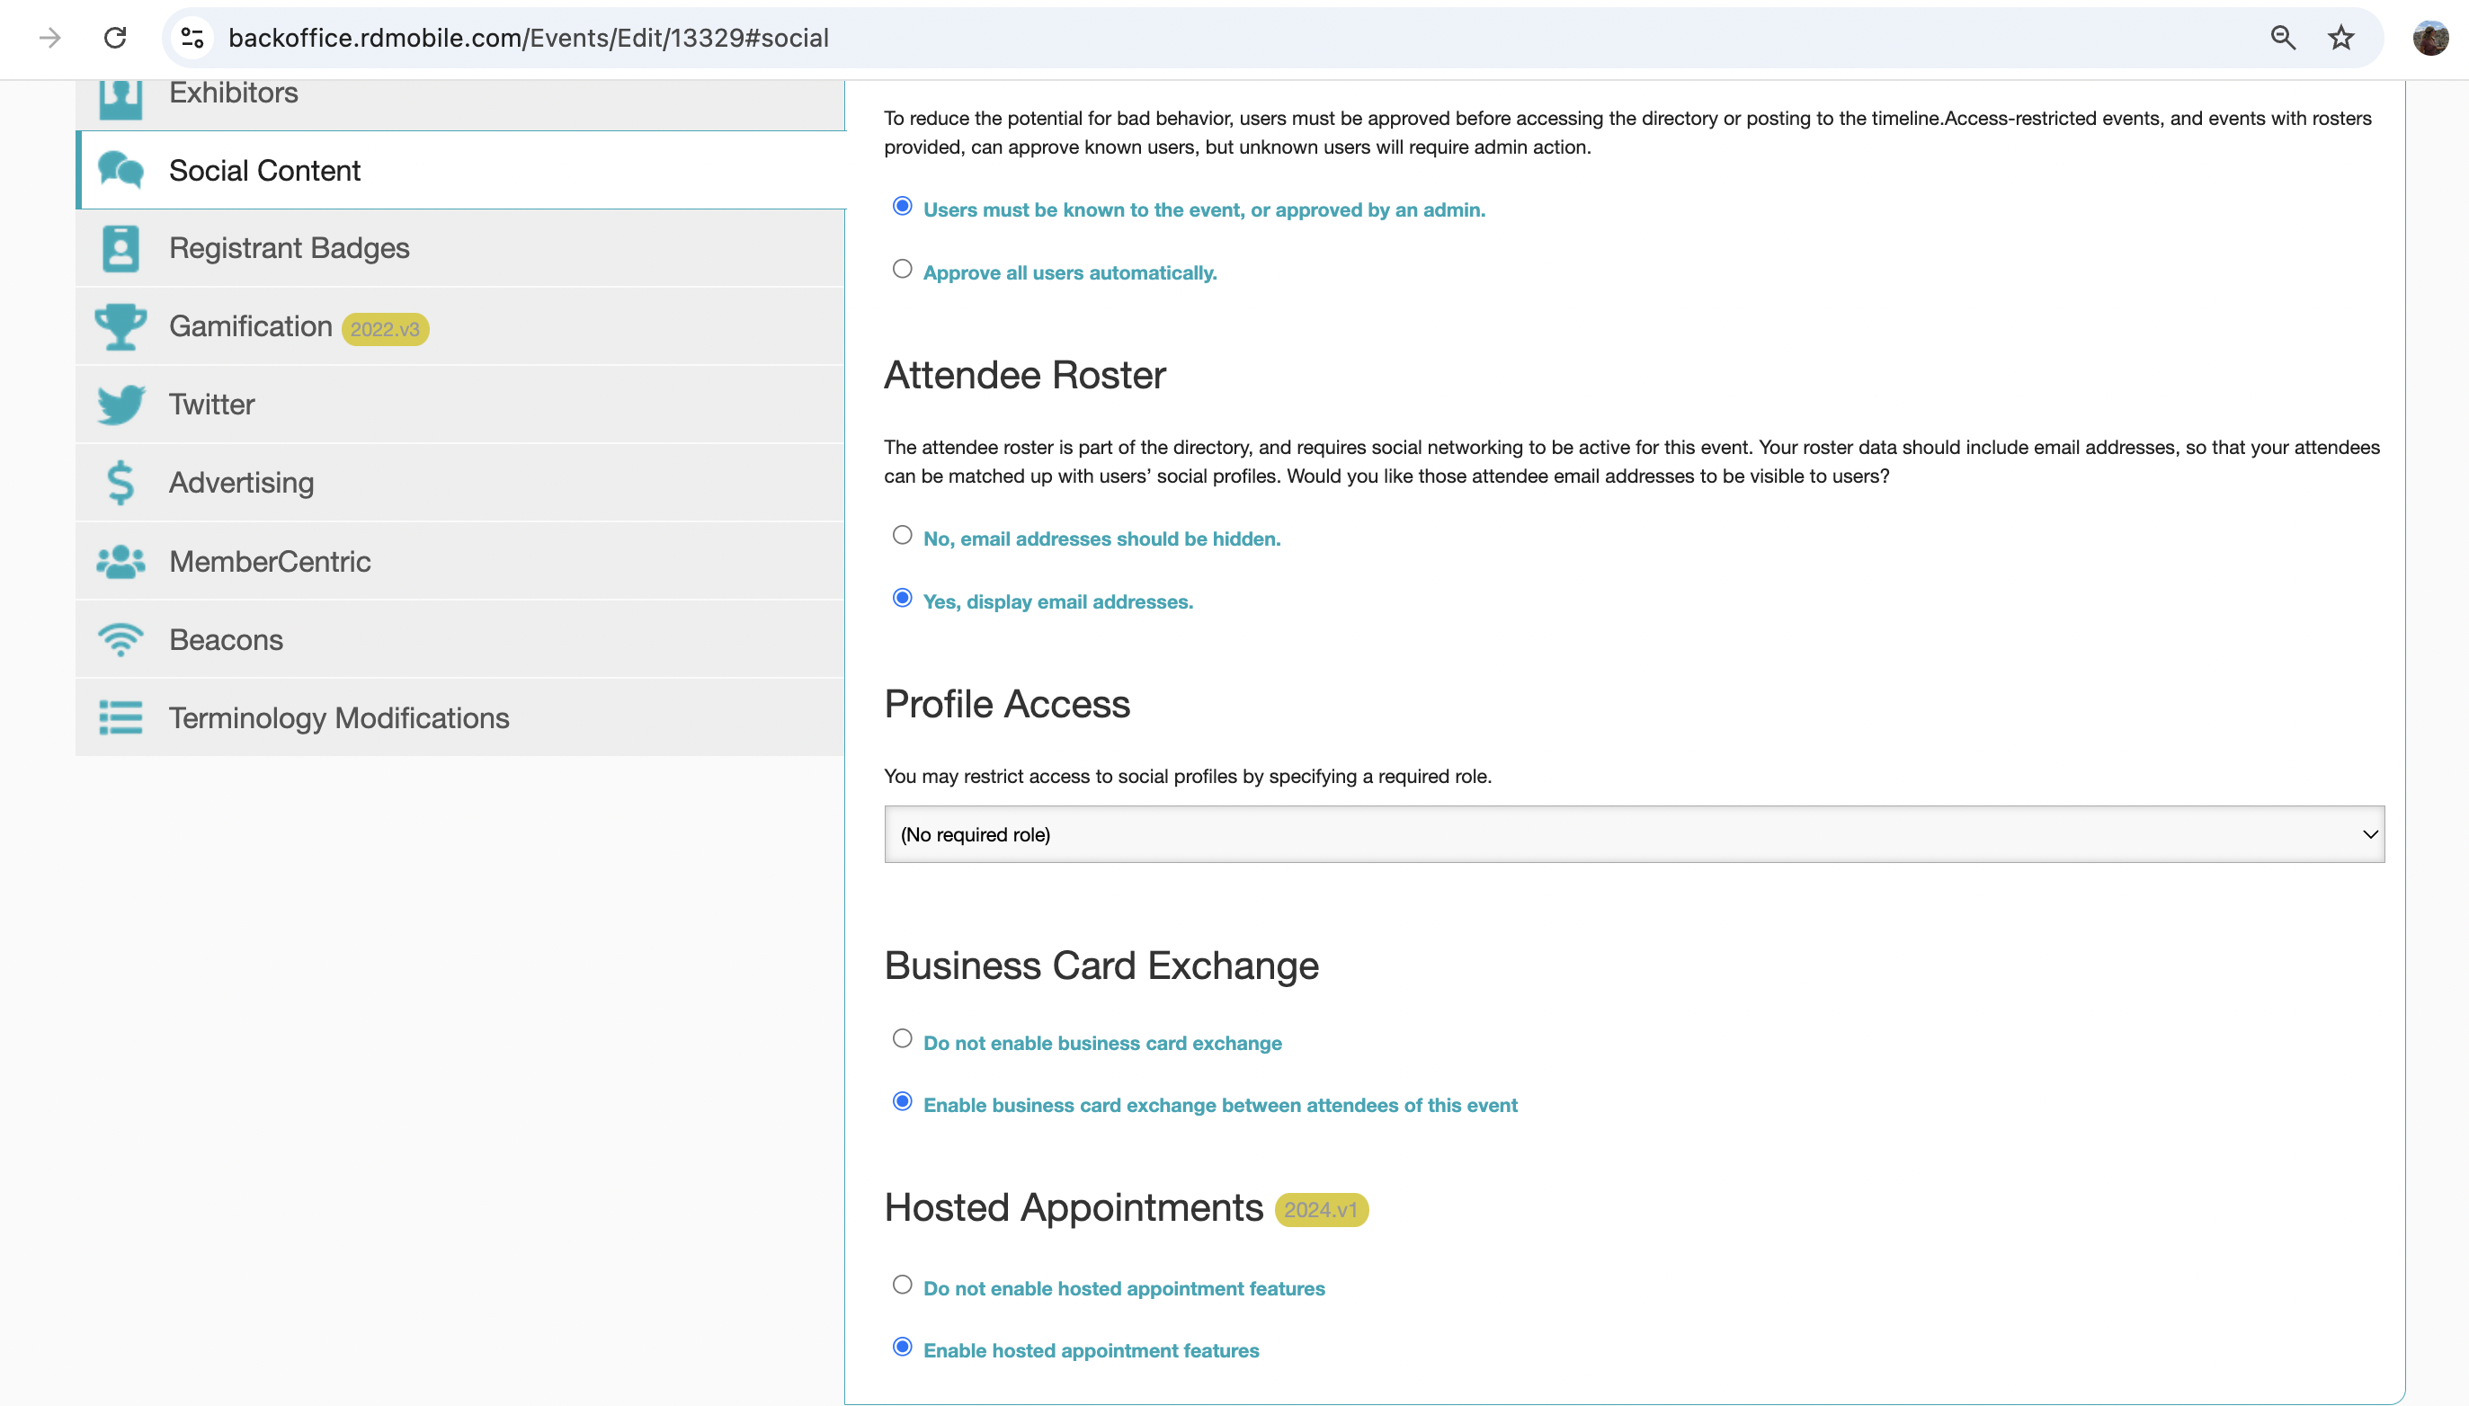Click the Beacons wifi signal icon

click(x=120, y=639)
